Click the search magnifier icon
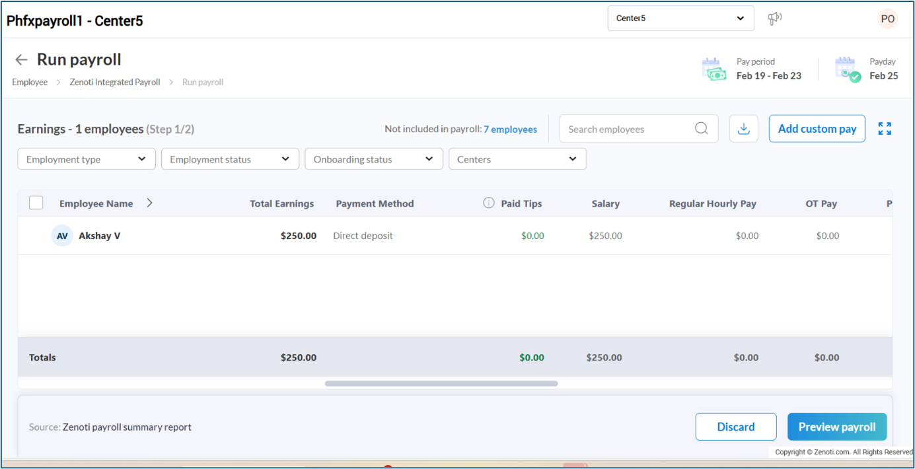Image resolution: width=915 pixels, height=469 pixels. tap(701, 129)
